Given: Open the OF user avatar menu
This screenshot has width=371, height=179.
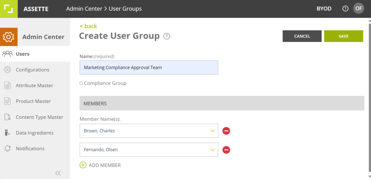Looking at the screenshot, I should (358, 8).
